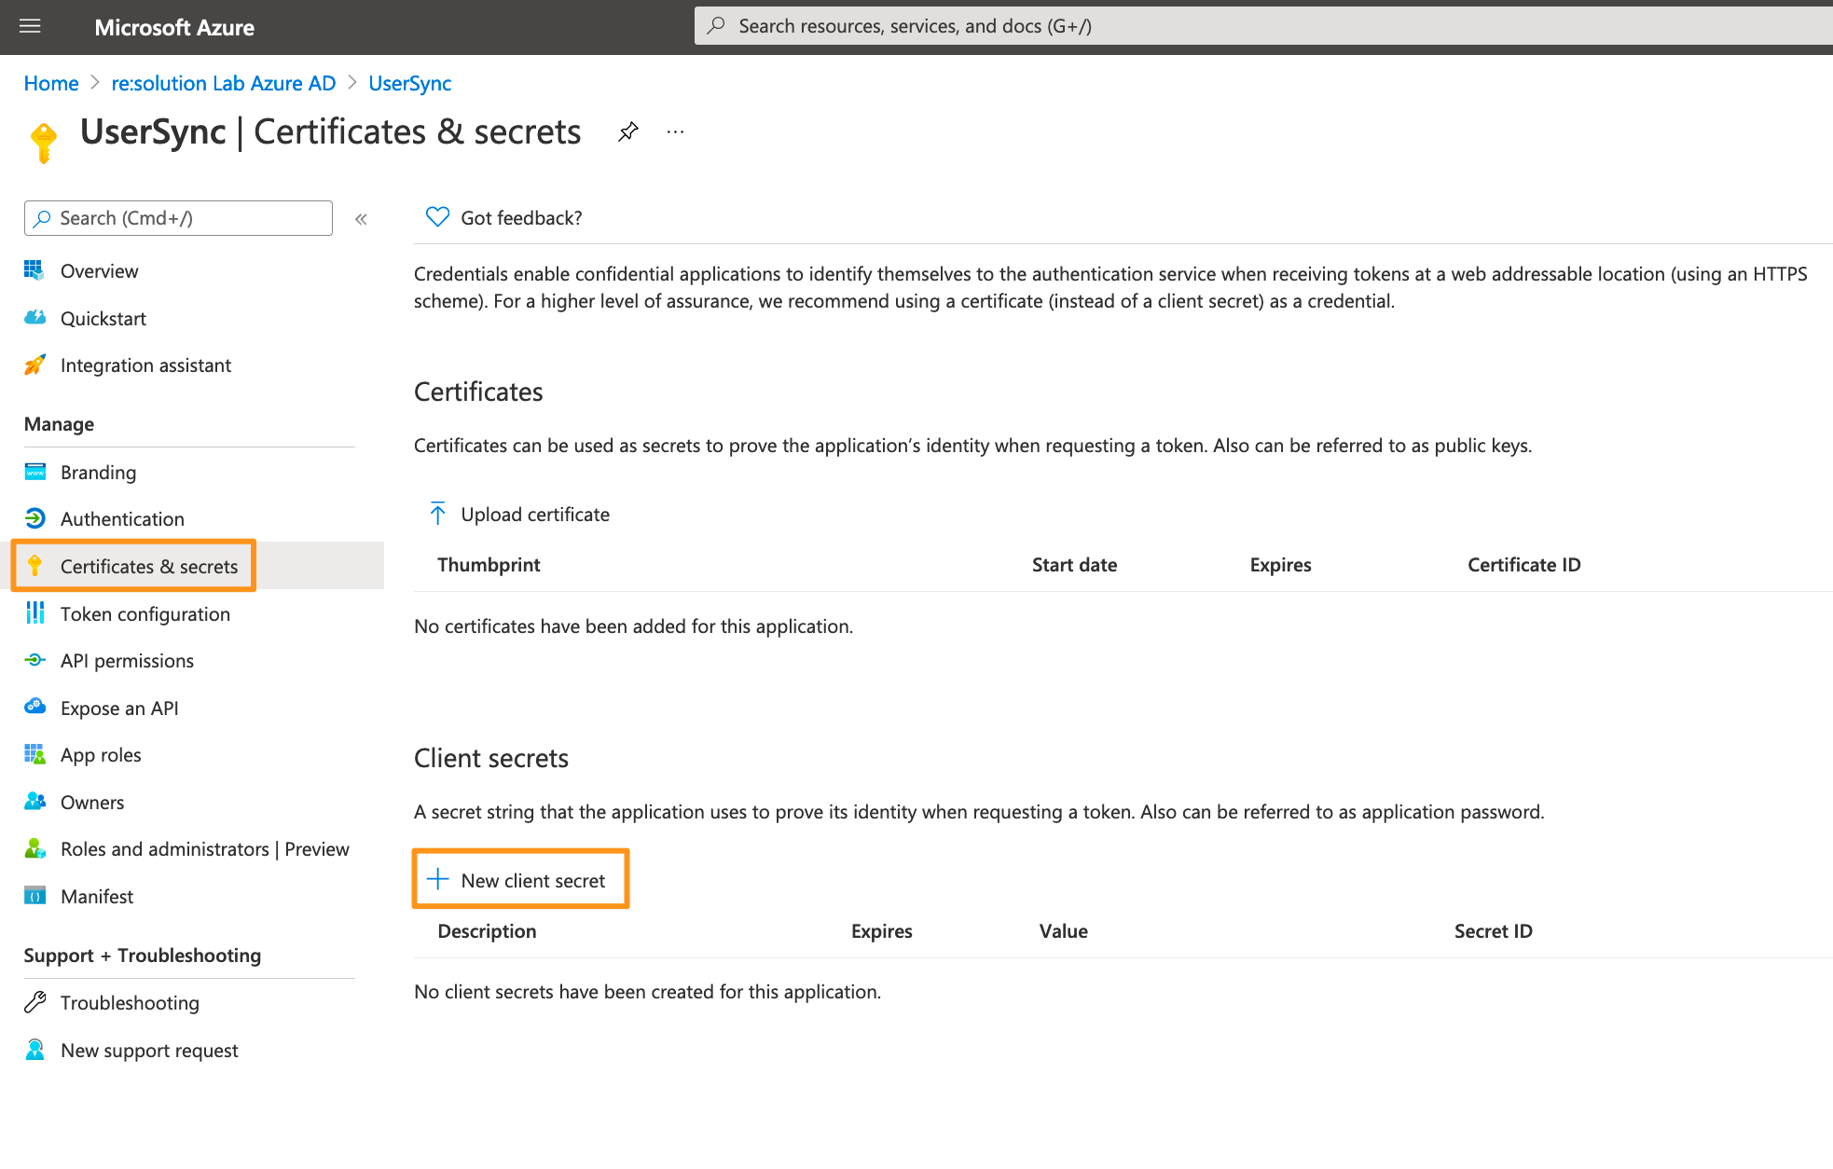Click the Description column header
1833x1169 pixels.
[487, 931]
